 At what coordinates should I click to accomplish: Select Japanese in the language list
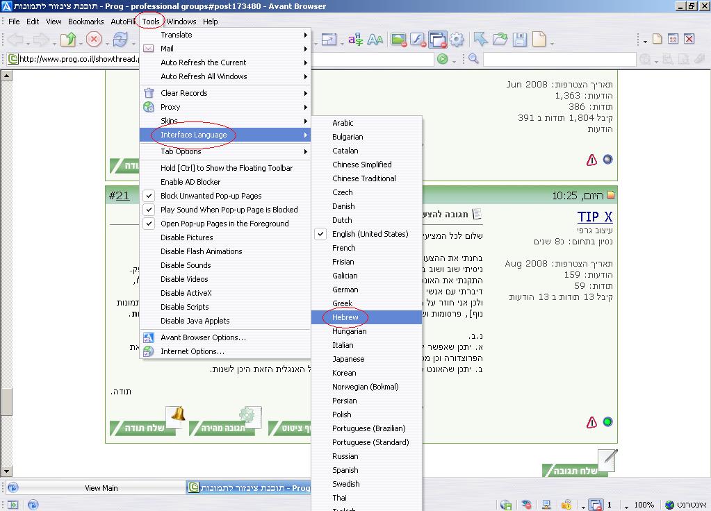[x=366, y=359]
